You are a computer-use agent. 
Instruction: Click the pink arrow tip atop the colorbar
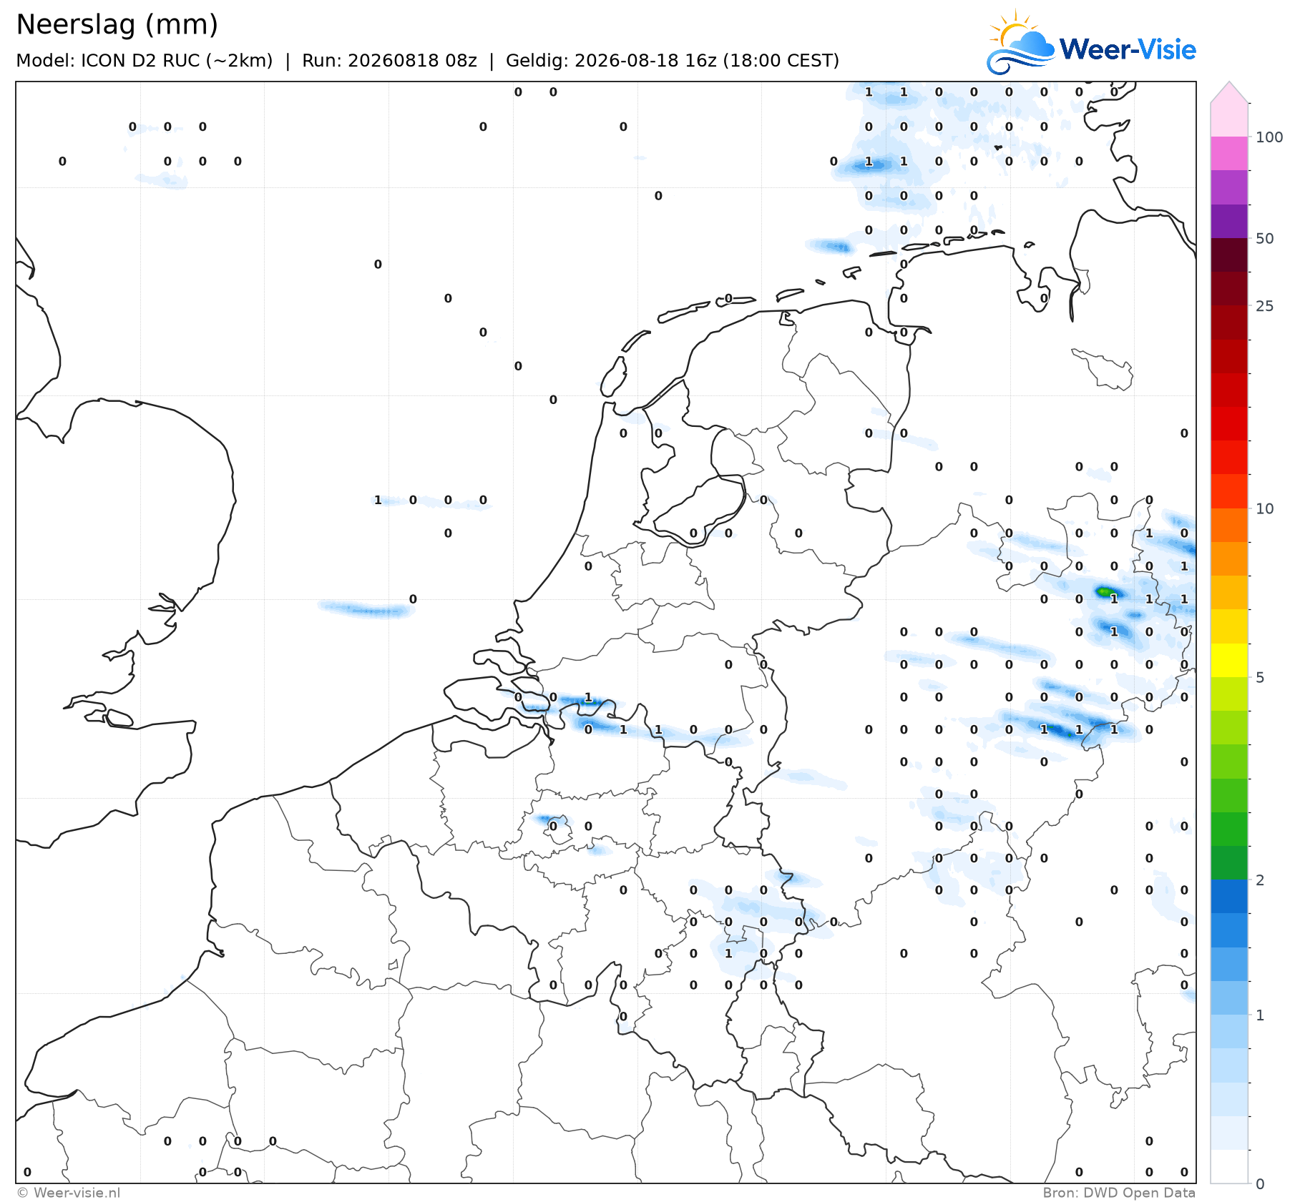(1229, 92)
